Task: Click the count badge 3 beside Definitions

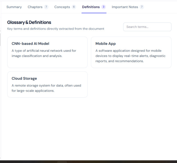Action: coord(103,7)
